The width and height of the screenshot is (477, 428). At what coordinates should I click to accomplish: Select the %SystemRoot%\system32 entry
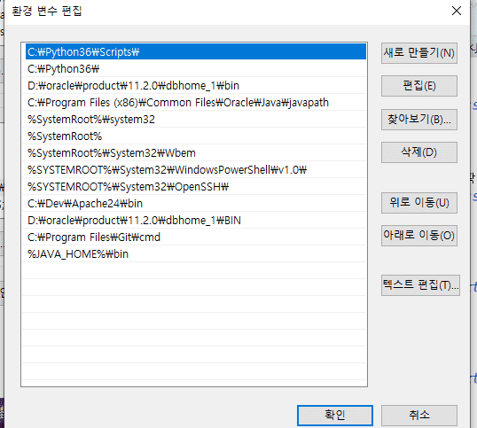coord(196,119)
